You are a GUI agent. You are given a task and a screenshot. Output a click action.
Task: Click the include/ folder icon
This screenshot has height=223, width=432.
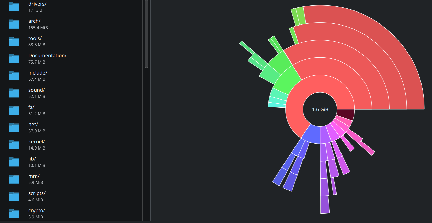(x=14, y=76)
